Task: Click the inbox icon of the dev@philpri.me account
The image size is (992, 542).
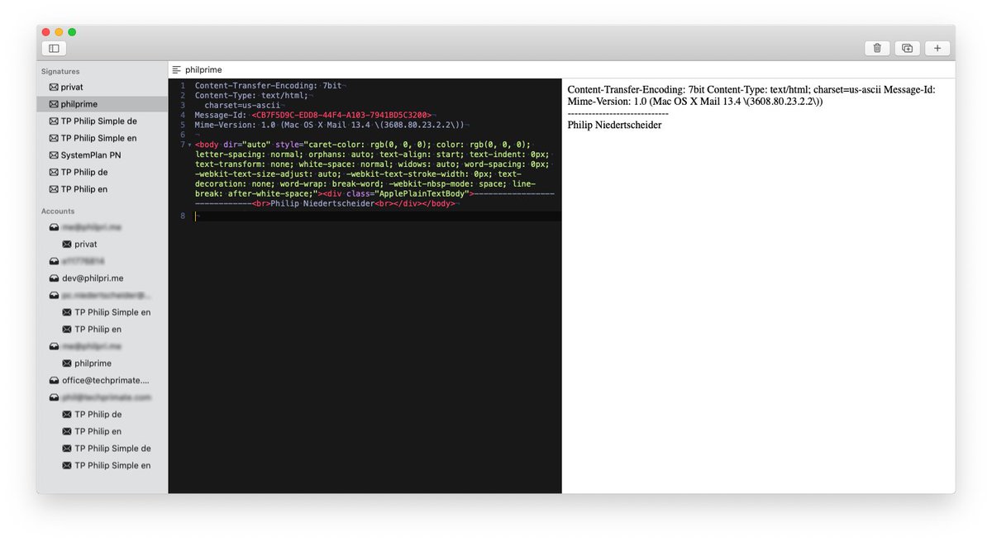Action: (x=54, y=278)
